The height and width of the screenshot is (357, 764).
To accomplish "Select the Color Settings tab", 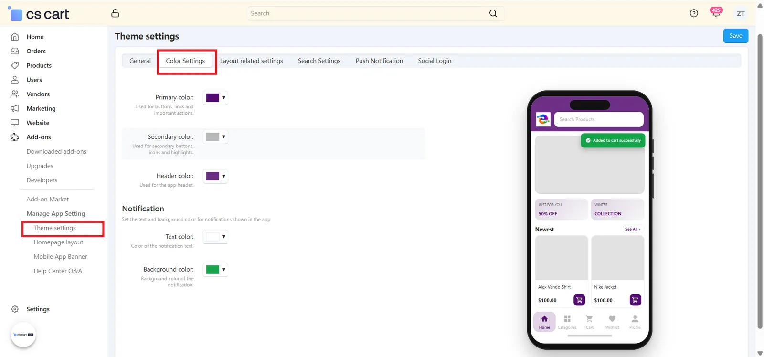I will click(185, 61).
